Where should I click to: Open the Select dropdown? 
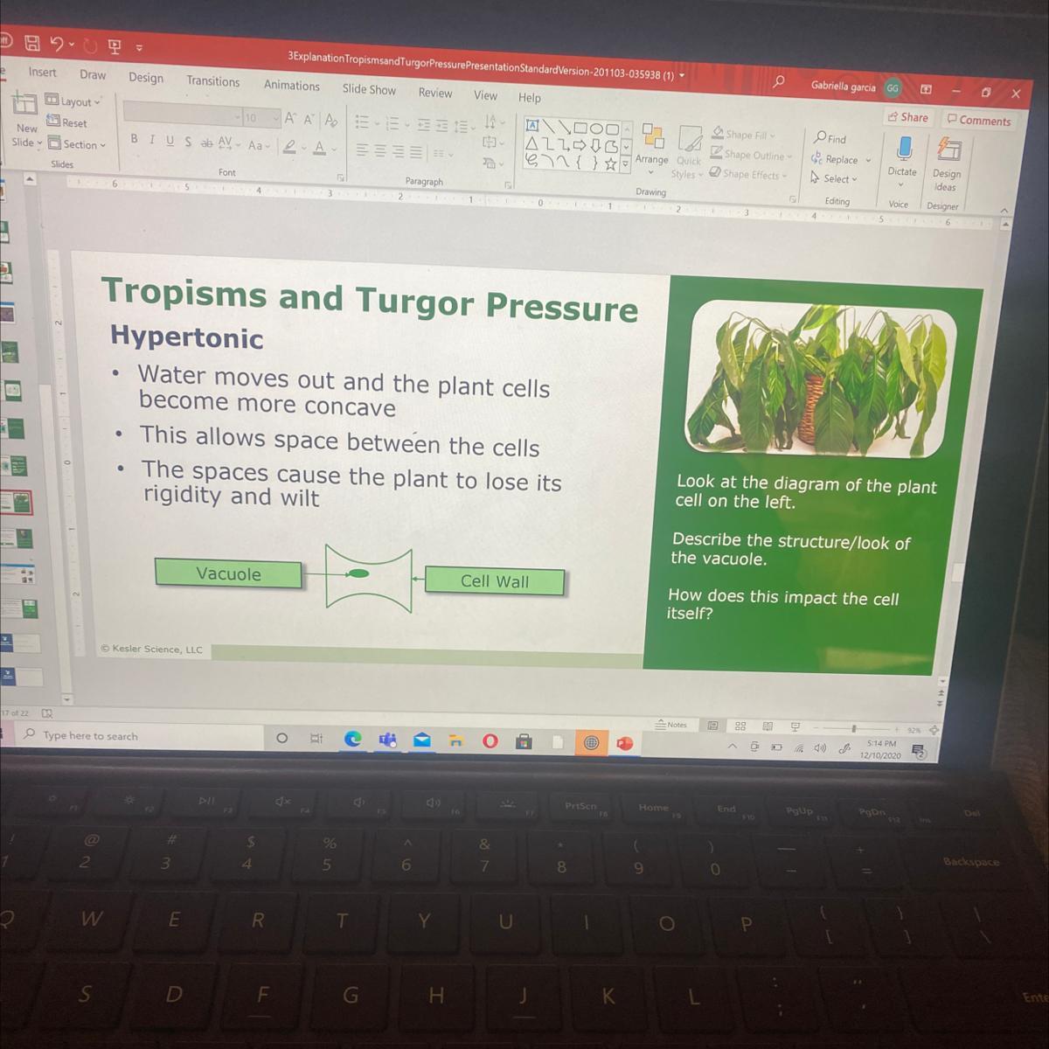pyautogui.click(x=834, y=178)
